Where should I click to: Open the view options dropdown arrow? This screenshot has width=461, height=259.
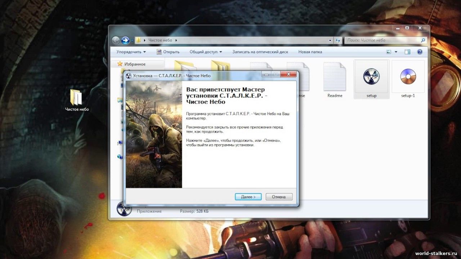click(x=396, y=52)
